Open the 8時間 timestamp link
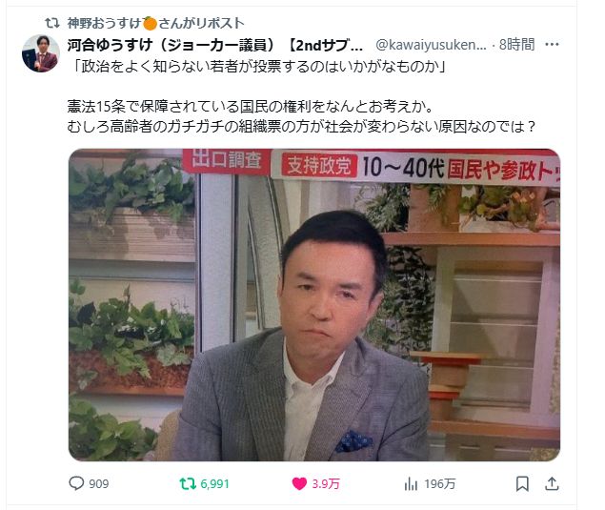The height and width of the screenshot is (510, 605). point(516,45)
